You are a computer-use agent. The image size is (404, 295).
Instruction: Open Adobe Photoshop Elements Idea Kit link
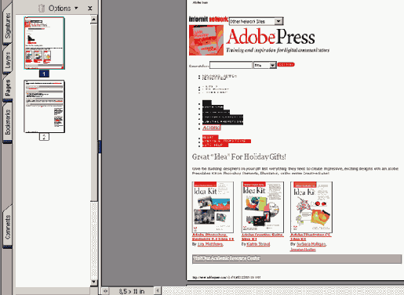tap(213, 237)
